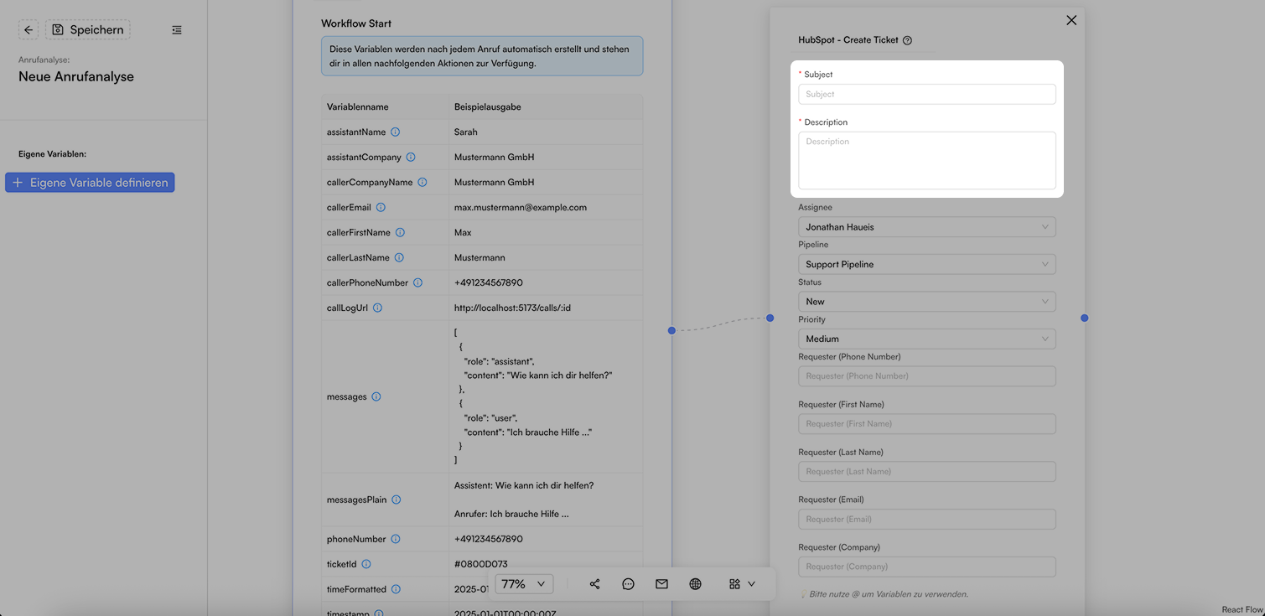Viewport: 1265px width, 616px height.
Task: Click the HubSpot node left input handle
Action: coord(770,318)
